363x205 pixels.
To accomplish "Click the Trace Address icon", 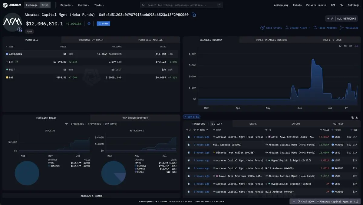I will pyautogui.click(x=315, y=28).
